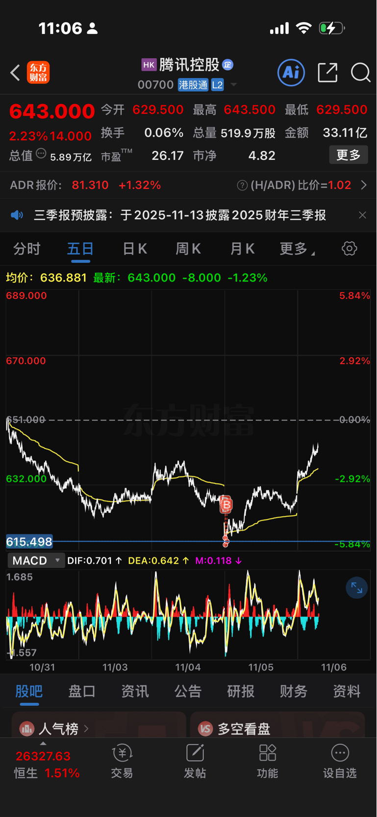Viewport: 377px width, 817px height.
Task: Expand chart to fullscreen icon
Action: (x=356, y=588)
